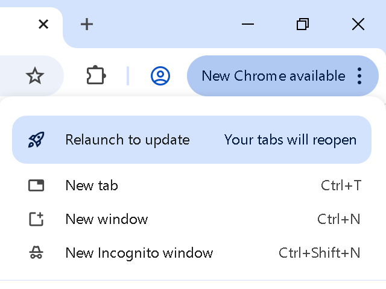Viewport: 386px width, 289px height.
Task: Bookmark this page with the star icon
Action: [35, 76]
